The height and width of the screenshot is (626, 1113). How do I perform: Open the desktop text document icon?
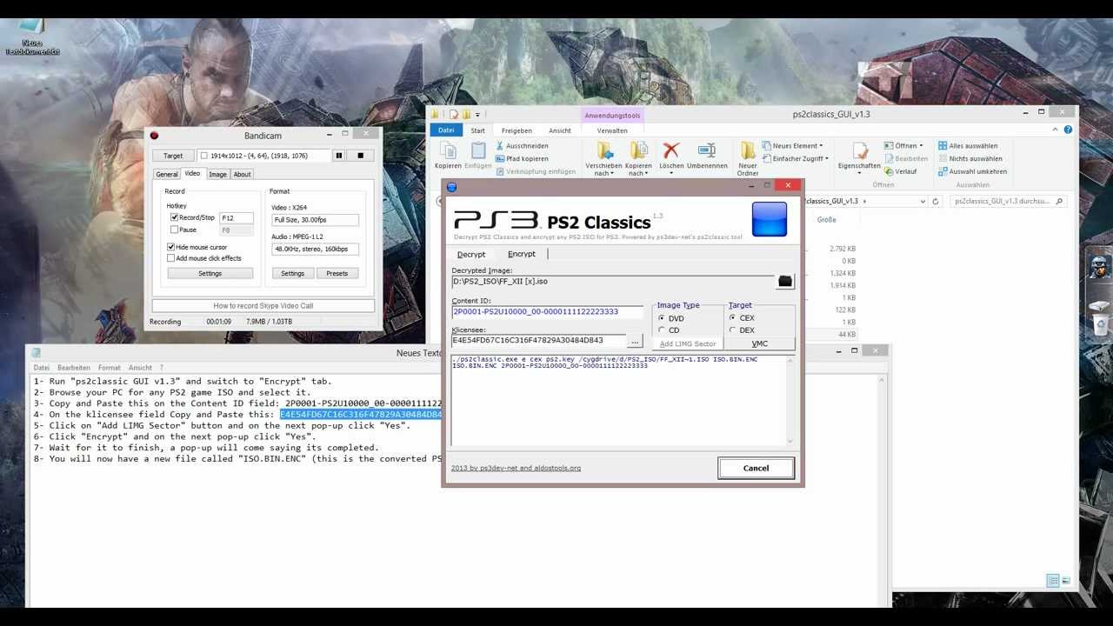[x=33, y=37]
